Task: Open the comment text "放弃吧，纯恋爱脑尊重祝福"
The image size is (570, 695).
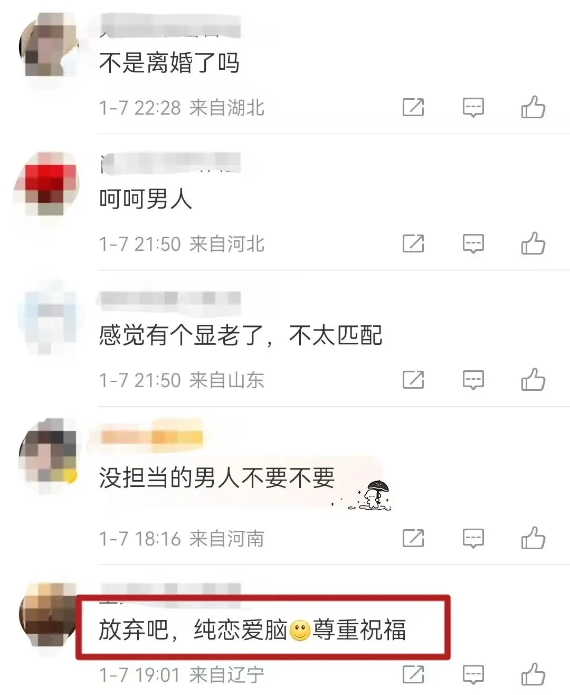Action: tap(252, 630)
